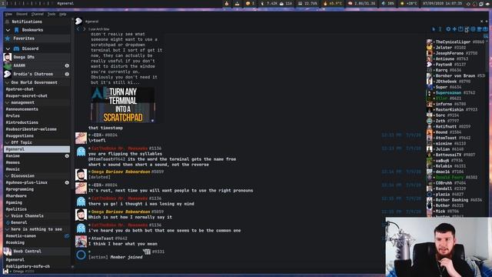Viewport: 492px width, 277px height.
Task: Open the #memes channel
Action: coord(12,162)
